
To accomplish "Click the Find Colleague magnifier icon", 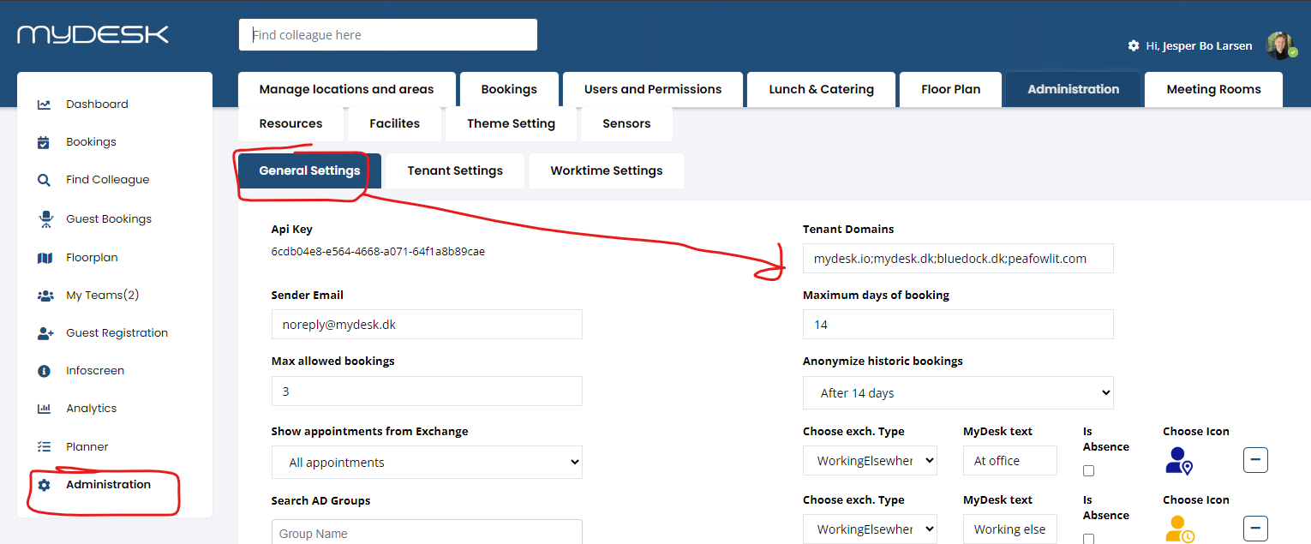I will tap(44, 180).
